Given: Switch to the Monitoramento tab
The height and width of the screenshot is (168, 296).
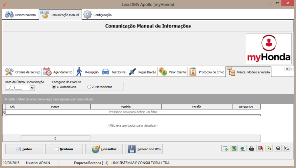Looking at the screenshot, I should [x=21, y=15].
